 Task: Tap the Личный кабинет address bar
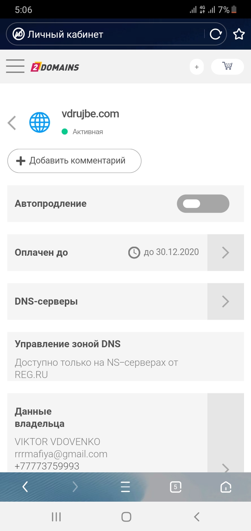pos(105,34)
